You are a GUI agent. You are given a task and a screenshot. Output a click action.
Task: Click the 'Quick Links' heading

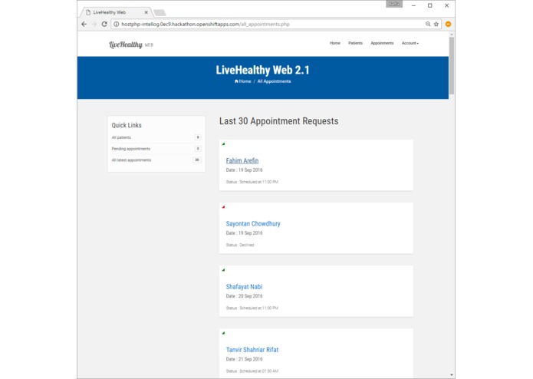pyautogui.click(x=127, y=125)
